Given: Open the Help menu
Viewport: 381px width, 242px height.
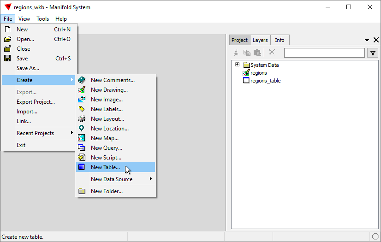Looking at the screenshot, I should tap(61, 19).
